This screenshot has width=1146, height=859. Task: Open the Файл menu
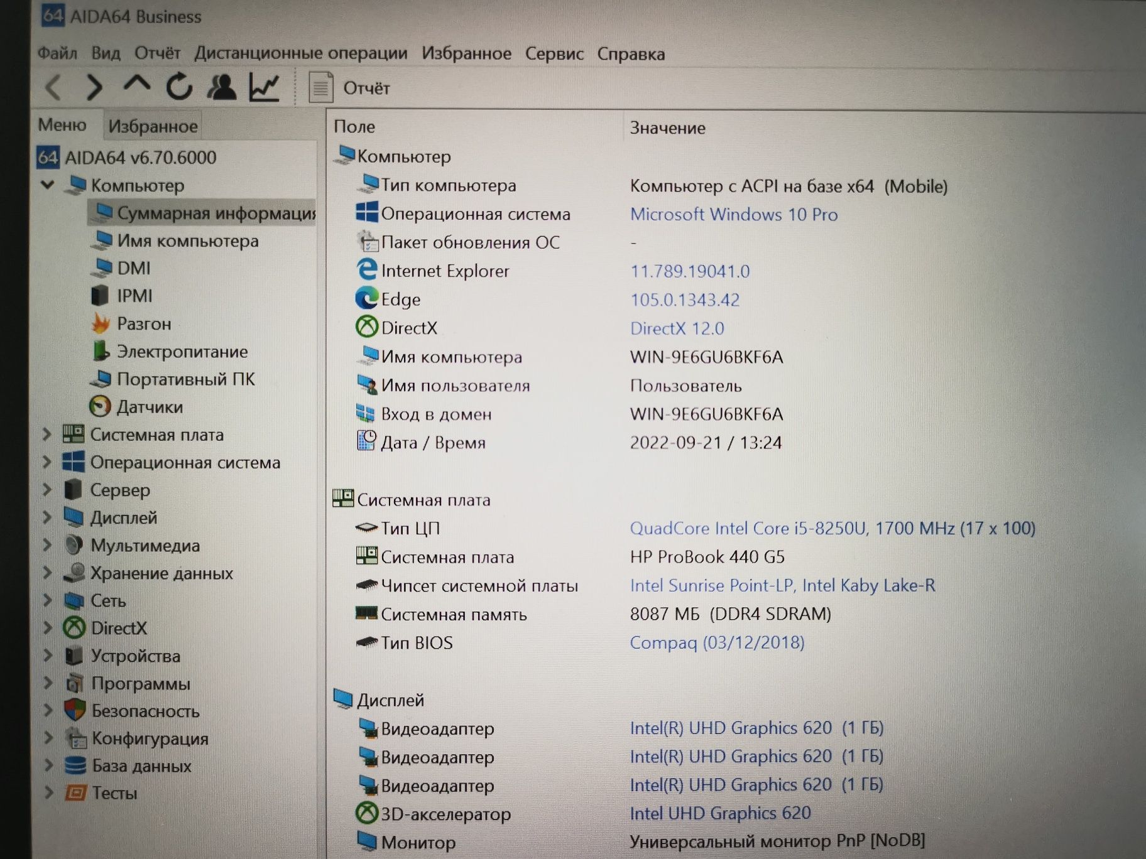tap(57, 53)
